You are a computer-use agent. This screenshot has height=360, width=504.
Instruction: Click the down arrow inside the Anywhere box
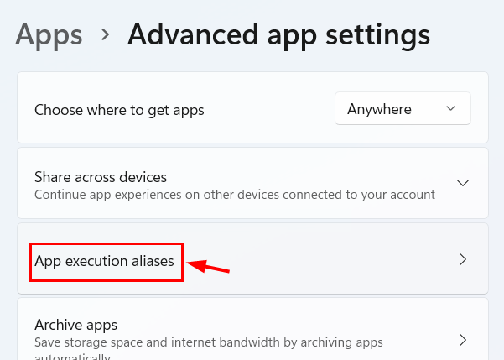[x=450, y=108]
